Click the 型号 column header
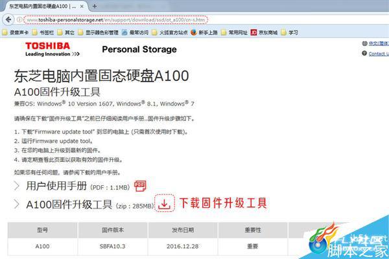This screenshot has height=259, width=389. (x=42, y=230)
